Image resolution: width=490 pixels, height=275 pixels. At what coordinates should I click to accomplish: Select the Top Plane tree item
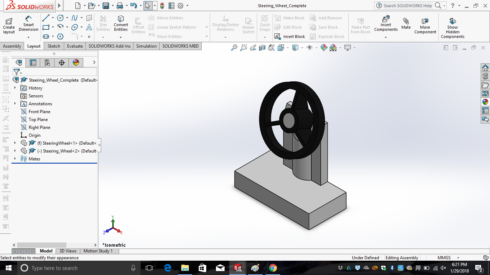(x=34, y=120)
